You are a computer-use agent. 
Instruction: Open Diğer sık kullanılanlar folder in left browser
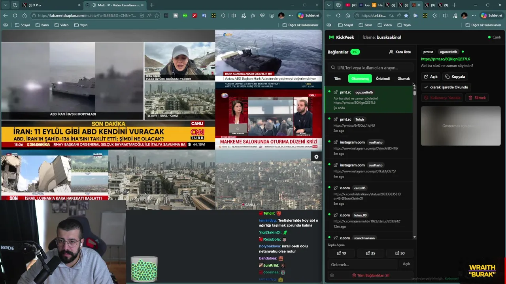(x=300, y=25)
